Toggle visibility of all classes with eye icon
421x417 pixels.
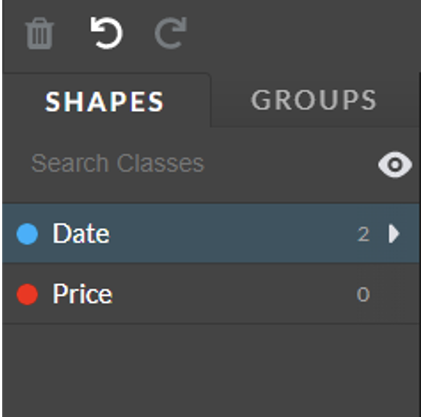click(x=395, y=165)
